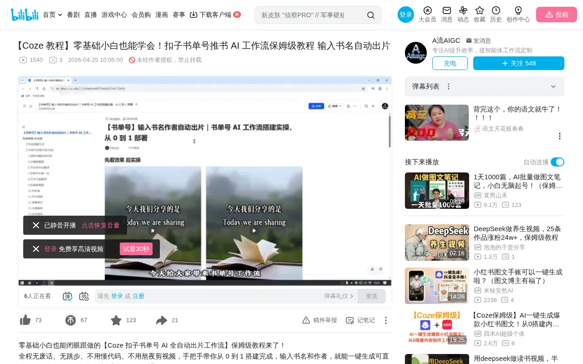Give a coin to the video
The height and width of the screenshot is (364, 583).
71,320
